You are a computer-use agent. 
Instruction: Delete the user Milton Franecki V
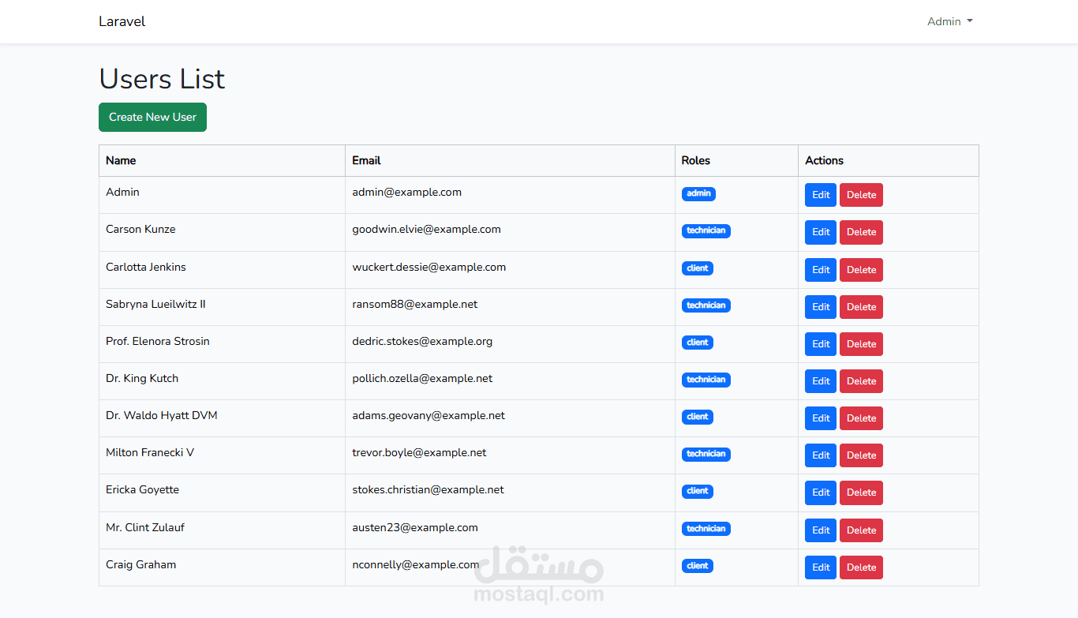point(861,455)
